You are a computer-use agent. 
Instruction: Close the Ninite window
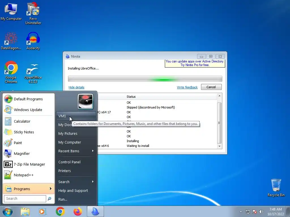click(x=220, y=56)
